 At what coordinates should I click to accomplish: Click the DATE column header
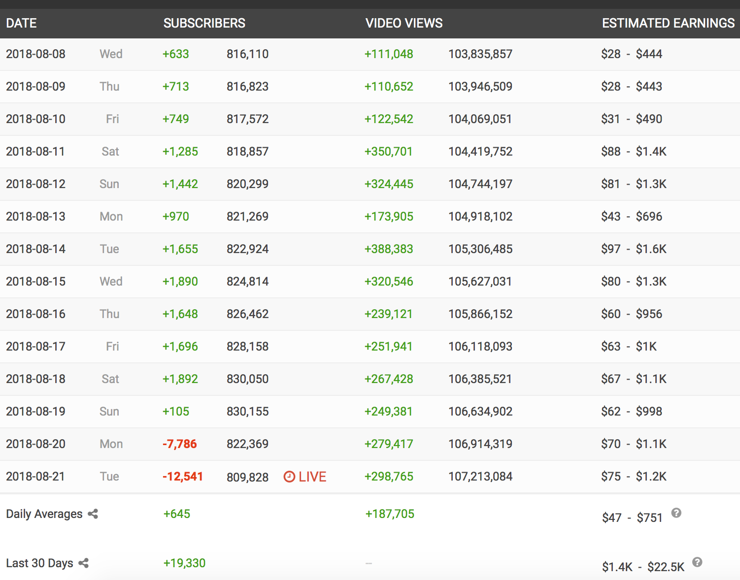pos(21,23)
